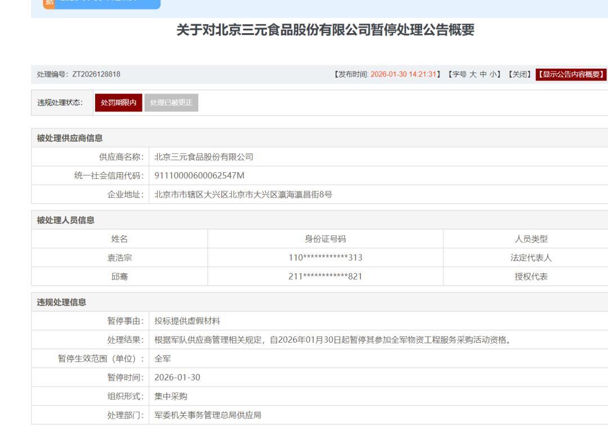This screenshot has width=608, height=431.
Task: Set font size to 中 (medium)
Action: [483, 74]
